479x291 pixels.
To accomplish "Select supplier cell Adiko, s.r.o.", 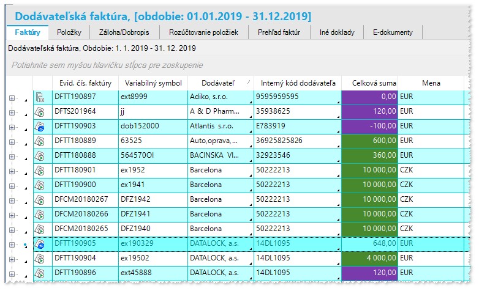I will click(x=221, y=98).
